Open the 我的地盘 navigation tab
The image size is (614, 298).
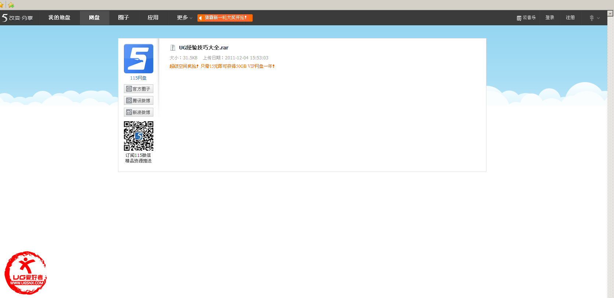(x=59, y=18)
